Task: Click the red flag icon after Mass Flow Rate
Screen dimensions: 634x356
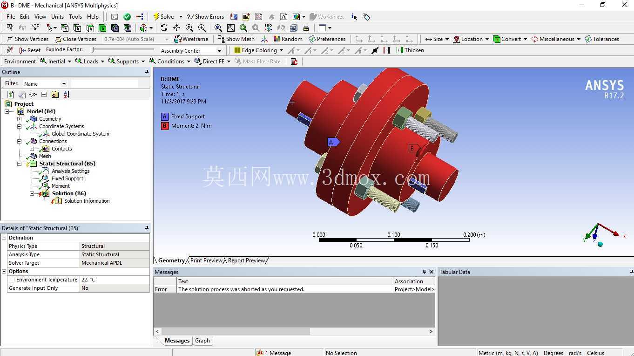Action: pos(294,62)
